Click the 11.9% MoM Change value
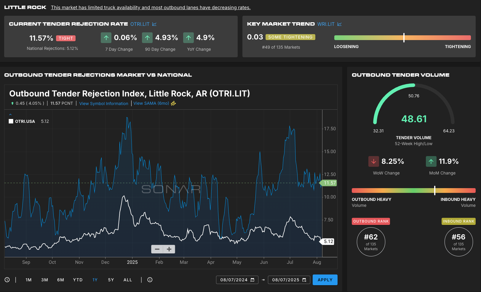The width and height of the screenshot is (481, 292). point(449,161)
